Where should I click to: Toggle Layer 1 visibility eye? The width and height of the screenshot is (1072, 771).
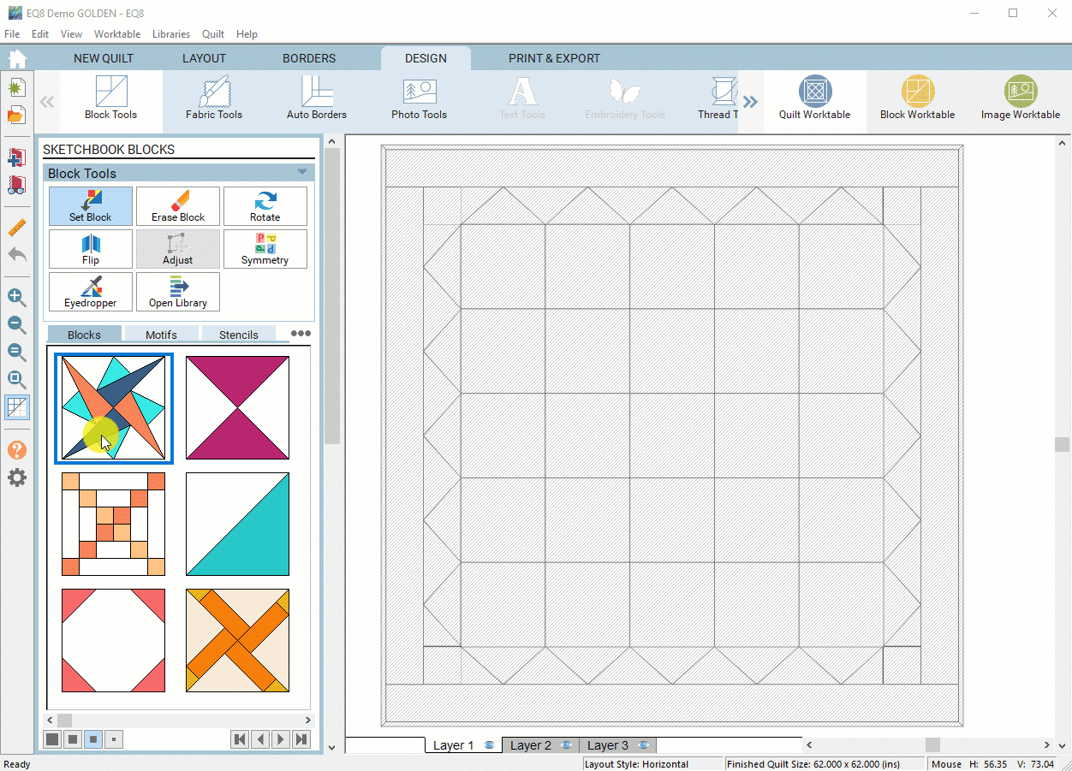click(x=489, y=745)
